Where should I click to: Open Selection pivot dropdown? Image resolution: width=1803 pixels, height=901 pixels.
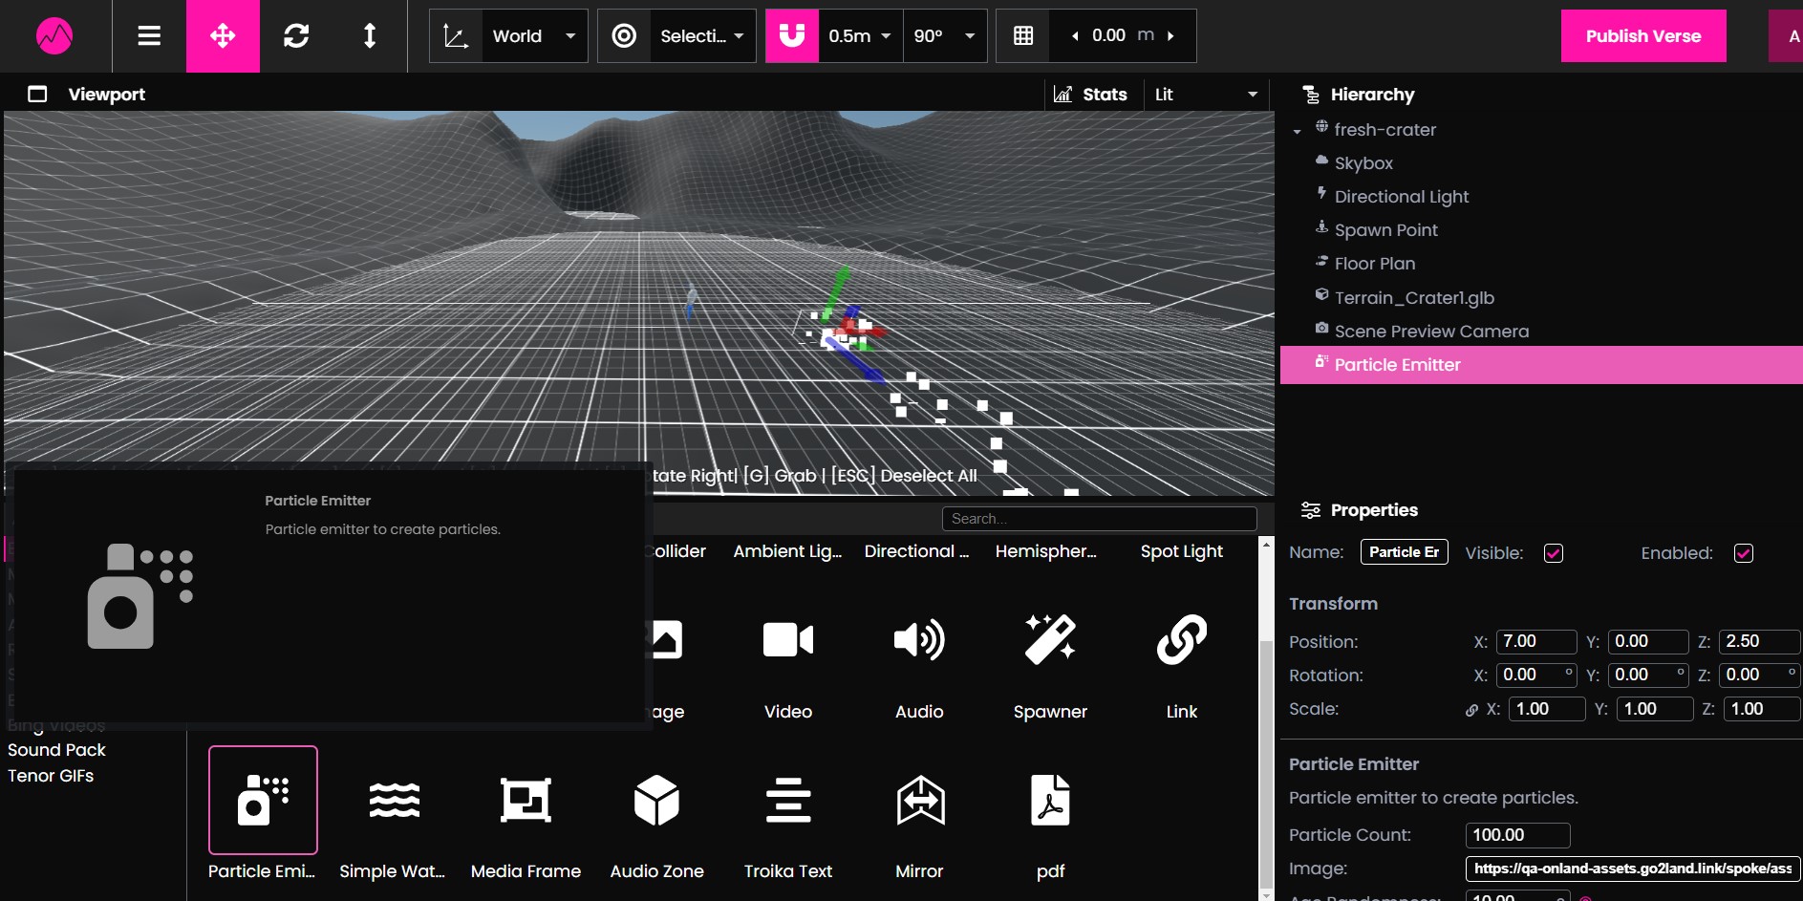[702, 36]
